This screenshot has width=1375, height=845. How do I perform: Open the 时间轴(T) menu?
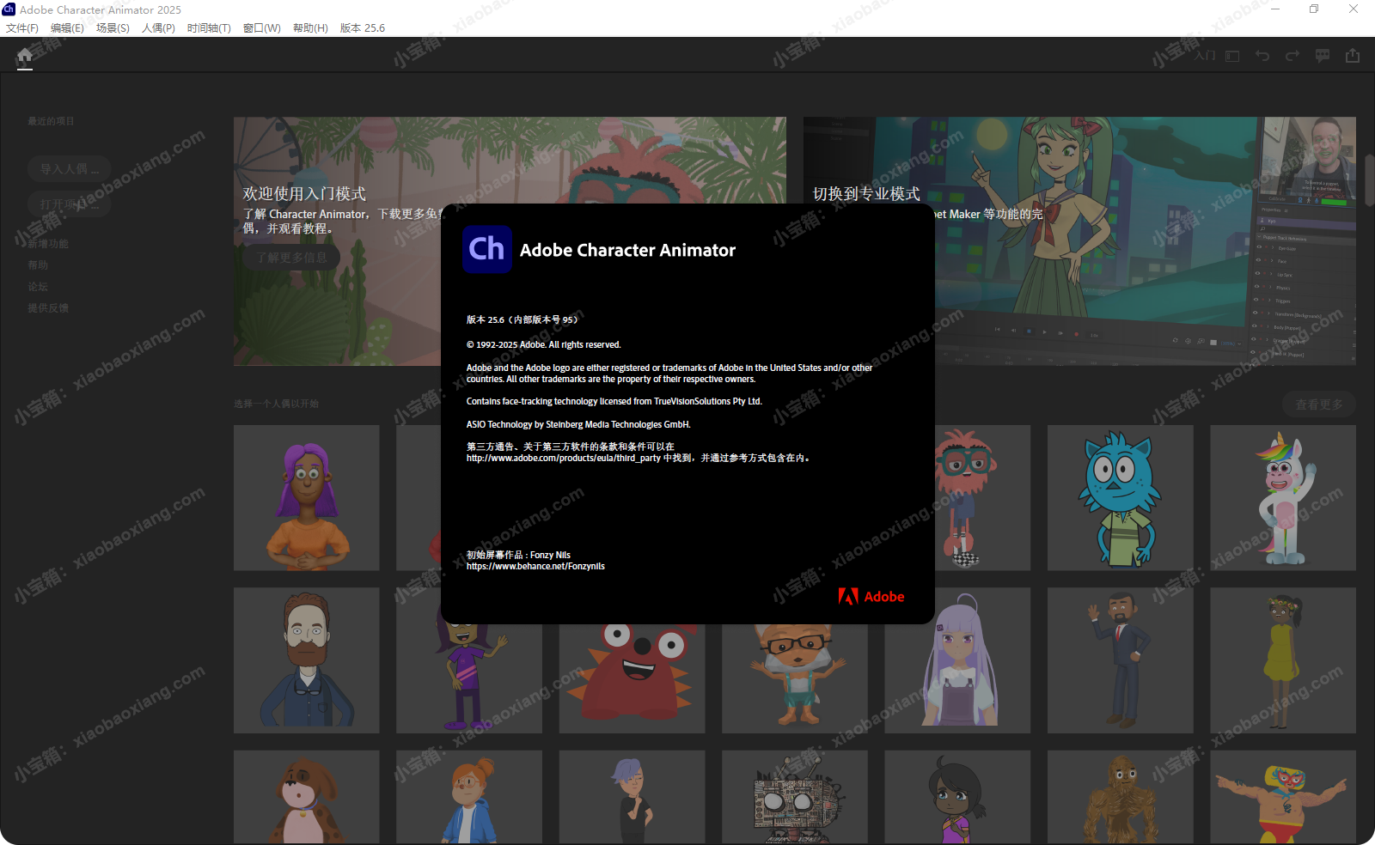click(x=209, y=27)
